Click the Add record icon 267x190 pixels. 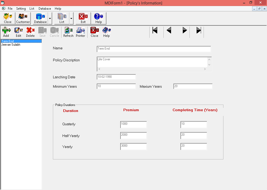click(6, 32)
